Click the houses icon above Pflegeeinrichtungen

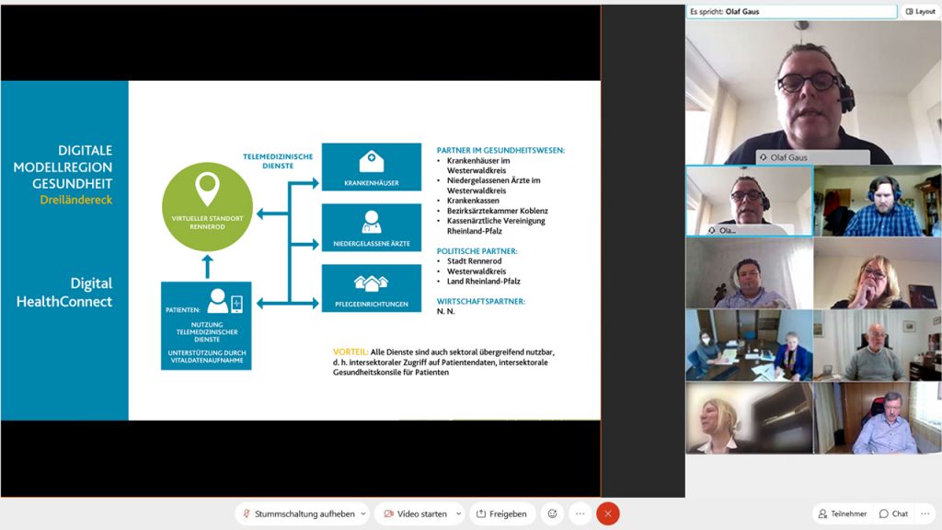coord(372,283)
